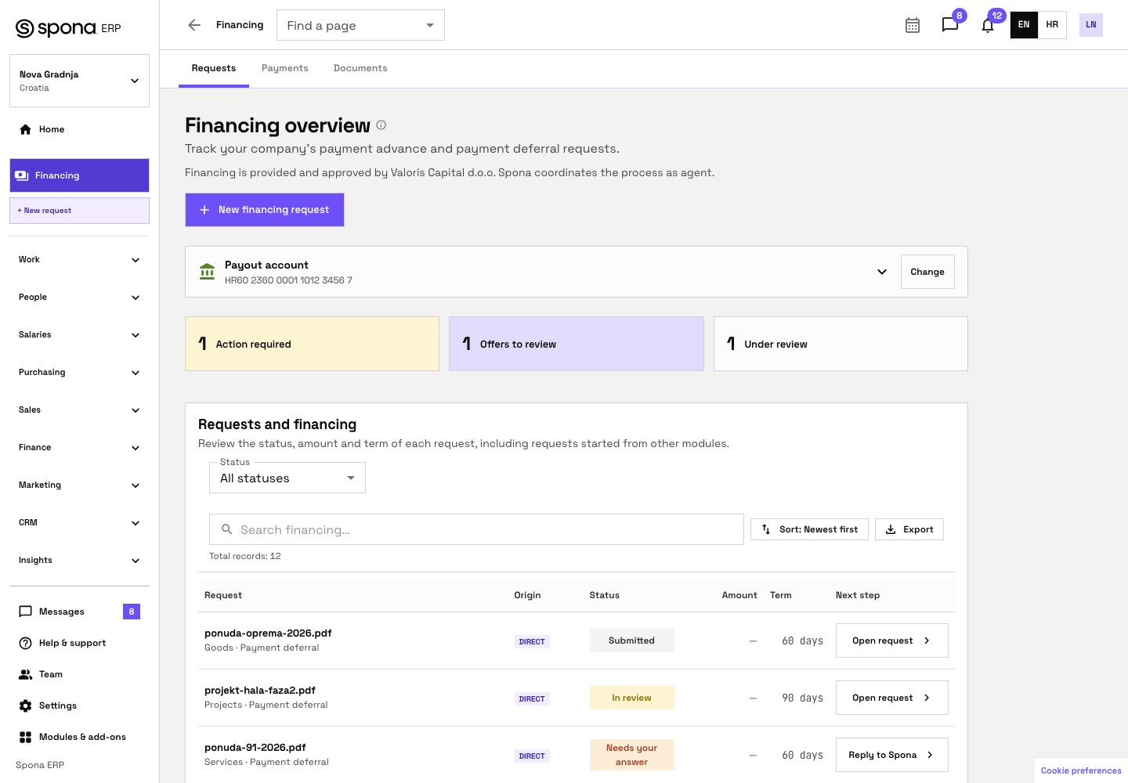Viewport: 1128px width, 783px height.
Task: Click the back arrow next to Financing
Action: pos(194,25)
